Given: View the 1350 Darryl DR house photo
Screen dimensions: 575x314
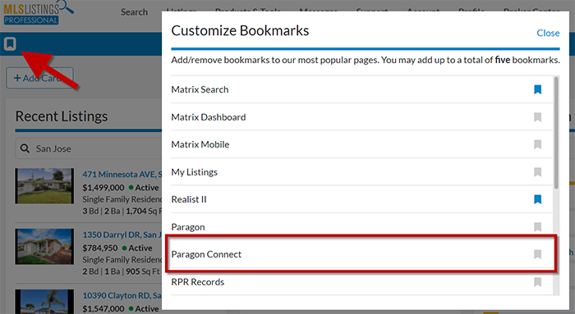Looking at the screenshot, I should click(x=44, y=247).
